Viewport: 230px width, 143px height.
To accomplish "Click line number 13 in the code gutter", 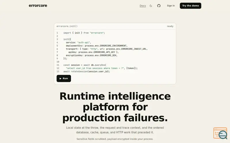I will 58,71.
